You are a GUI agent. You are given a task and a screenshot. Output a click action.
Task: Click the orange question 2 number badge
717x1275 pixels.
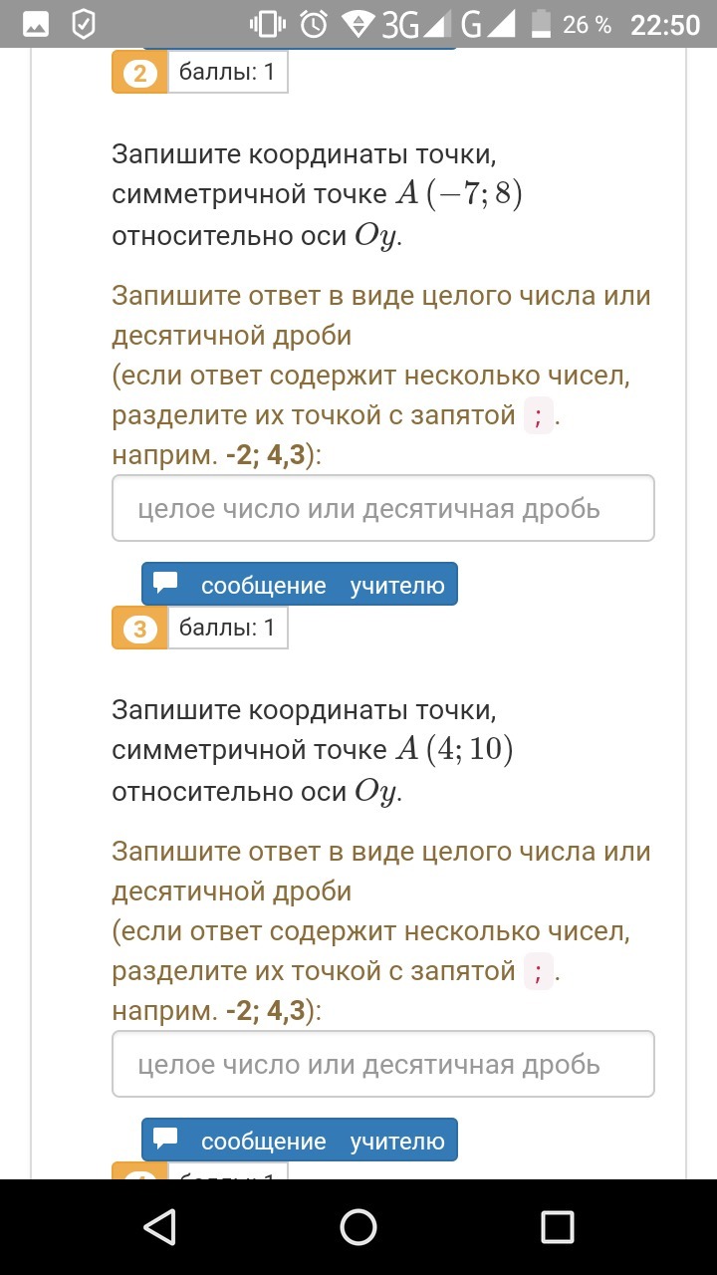(x=139, y=74)
